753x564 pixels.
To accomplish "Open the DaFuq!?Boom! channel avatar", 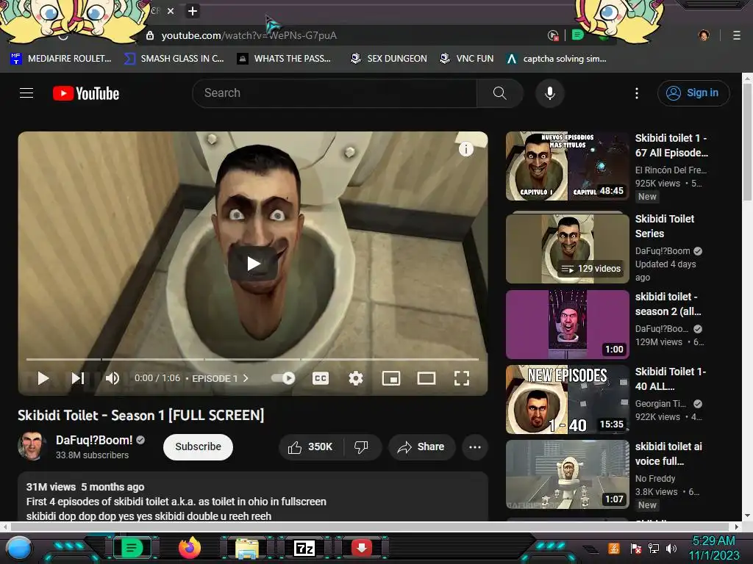I will [32, 446].
